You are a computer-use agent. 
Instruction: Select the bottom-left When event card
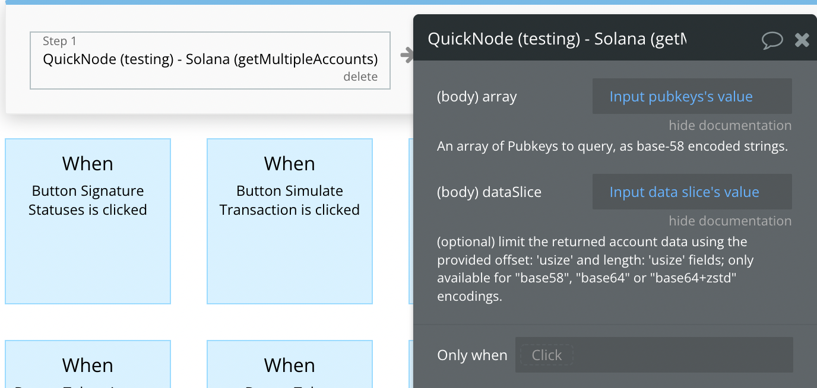(88, 364)
